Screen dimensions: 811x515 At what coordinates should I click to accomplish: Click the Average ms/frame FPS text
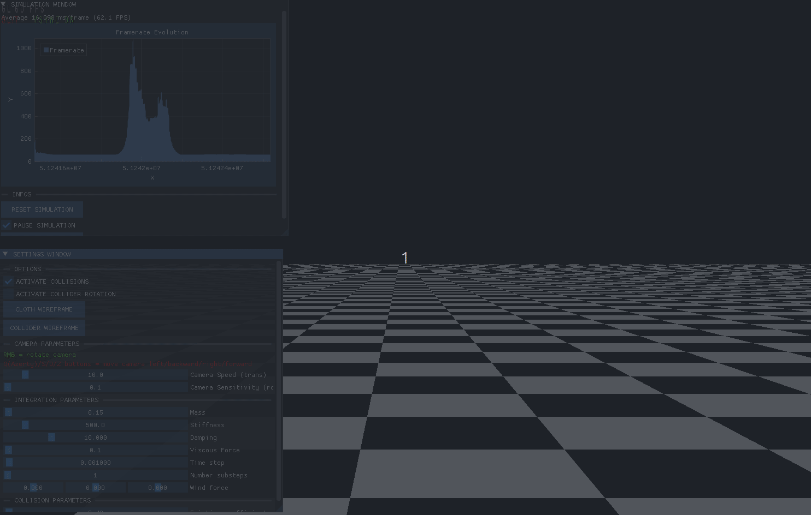[x=66, y=17]
